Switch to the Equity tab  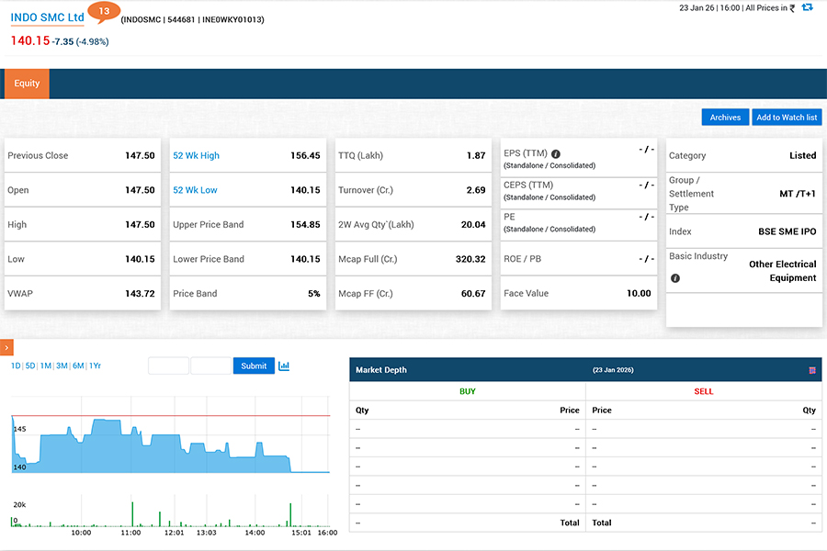click(x=27, y=84)
